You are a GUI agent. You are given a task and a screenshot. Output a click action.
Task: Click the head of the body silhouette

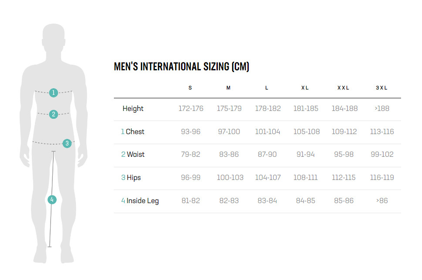54,38
